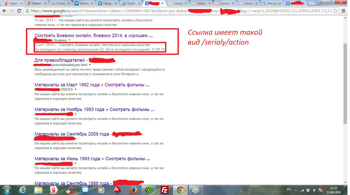The image size is (350, 195).
Task: Switch to ICQ in the taskbar
Action: (x=149, y=190)
